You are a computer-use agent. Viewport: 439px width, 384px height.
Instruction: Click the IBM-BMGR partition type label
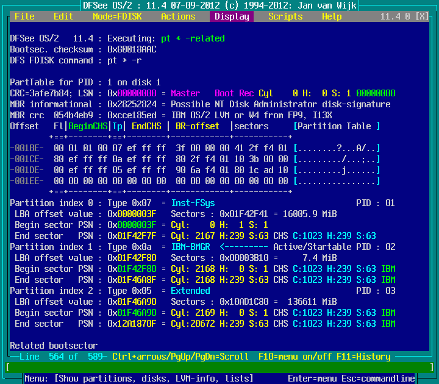click(x=193, y=247)
